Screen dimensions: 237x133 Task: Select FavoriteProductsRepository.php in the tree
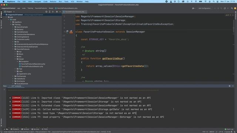(x=33, y=64)
